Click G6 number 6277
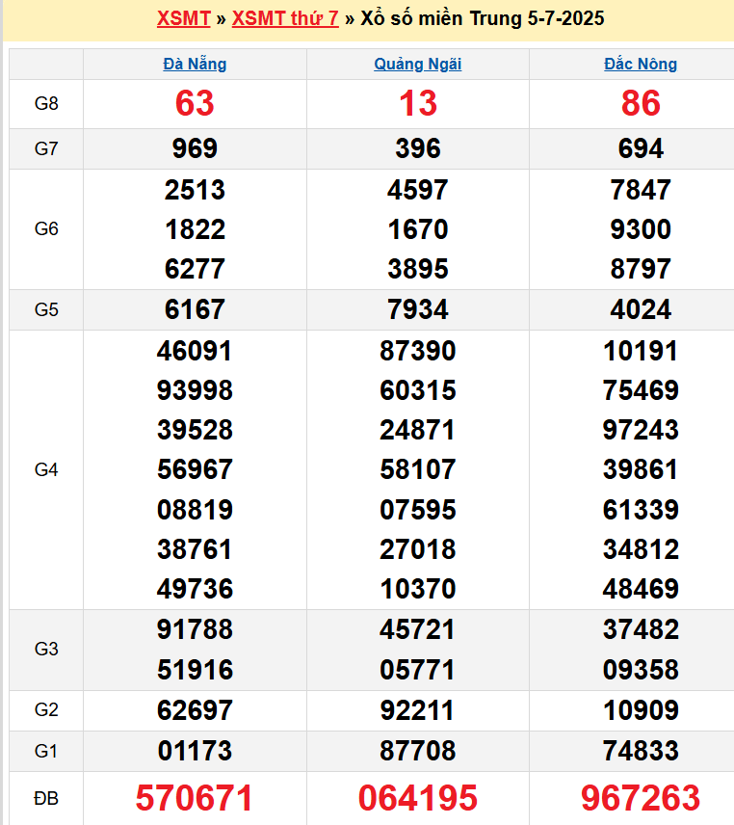Viewport: 734px width, 825px height. point(195,270)
